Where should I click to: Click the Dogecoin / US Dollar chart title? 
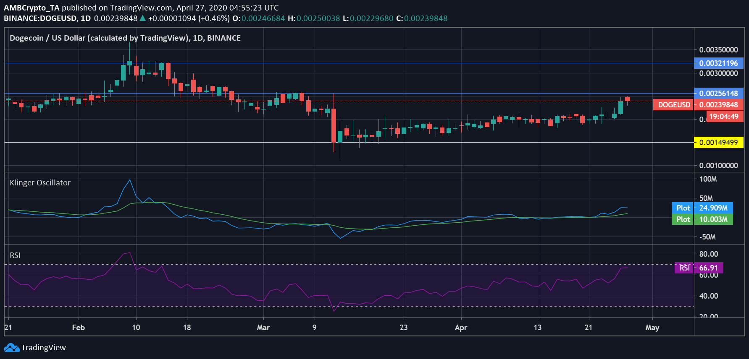click(x=125, y=38)
